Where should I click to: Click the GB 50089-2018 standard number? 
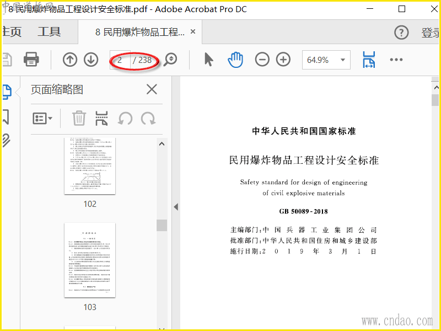tap(304, 211)
